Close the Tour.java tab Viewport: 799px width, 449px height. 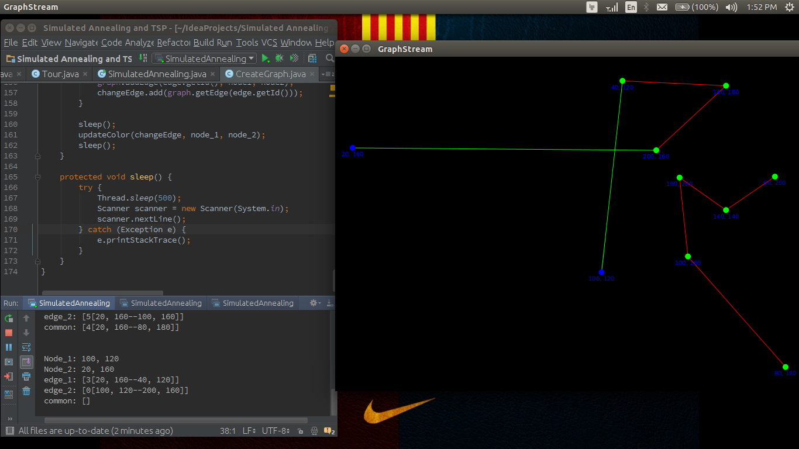tap(85, 74)
